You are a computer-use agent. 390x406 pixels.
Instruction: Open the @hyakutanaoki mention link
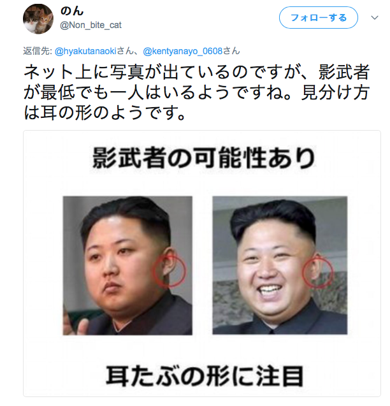(86, 51)
